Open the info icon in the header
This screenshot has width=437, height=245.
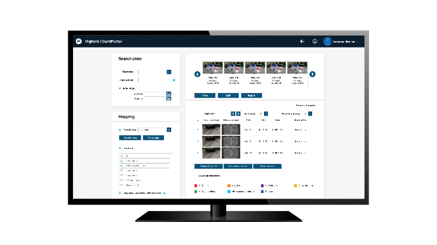[315, 41]
